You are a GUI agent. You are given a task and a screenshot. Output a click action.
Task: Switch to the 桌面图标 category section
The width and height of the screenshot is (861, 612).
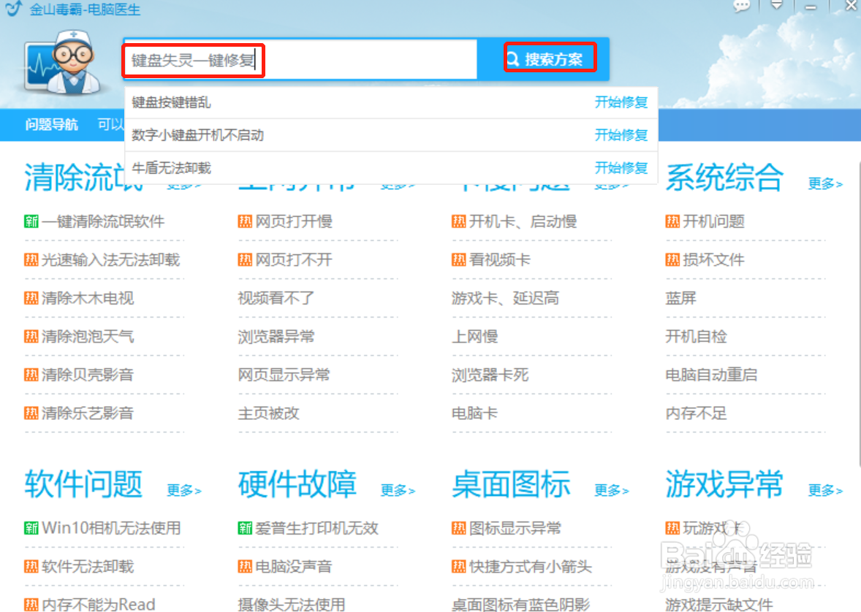[x=511, y=483]
